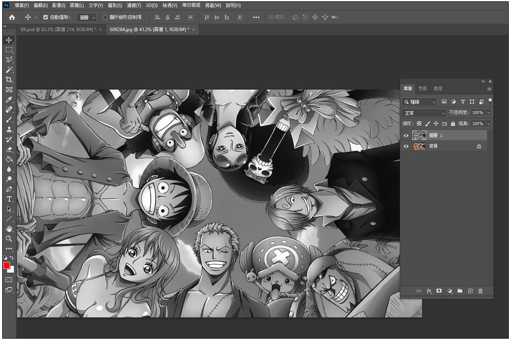This screenshot has width=511, height=340.
Task: Select the Hand tool
Action: 9,229
